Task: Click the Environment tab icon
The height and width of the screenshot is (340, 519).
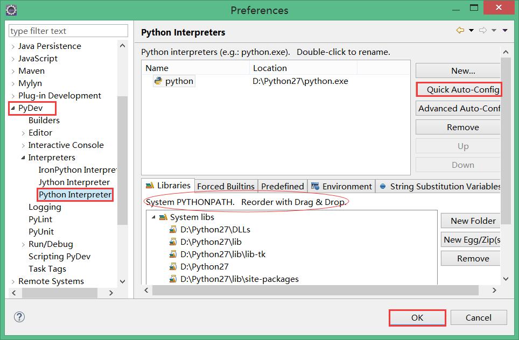Action: [315, 186]
